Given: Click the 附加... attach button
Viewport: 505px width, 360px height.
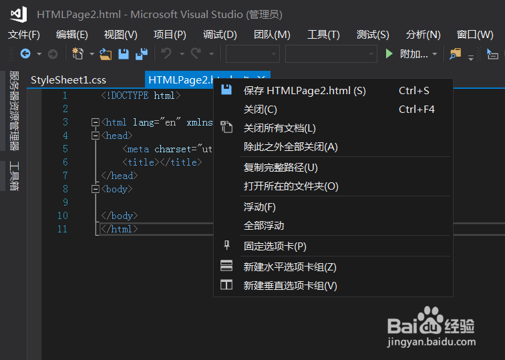Looking at the screenshot, I should (414, 54).
